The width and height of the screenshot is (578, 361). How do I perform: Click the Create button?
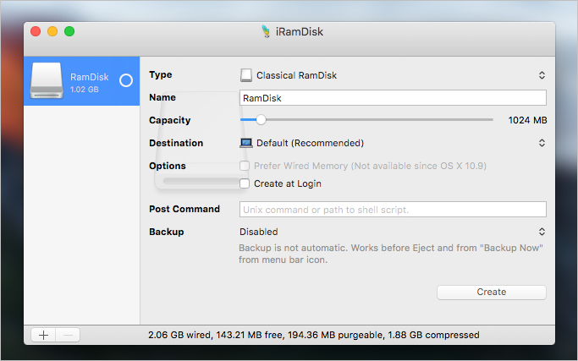click(492, 293)
